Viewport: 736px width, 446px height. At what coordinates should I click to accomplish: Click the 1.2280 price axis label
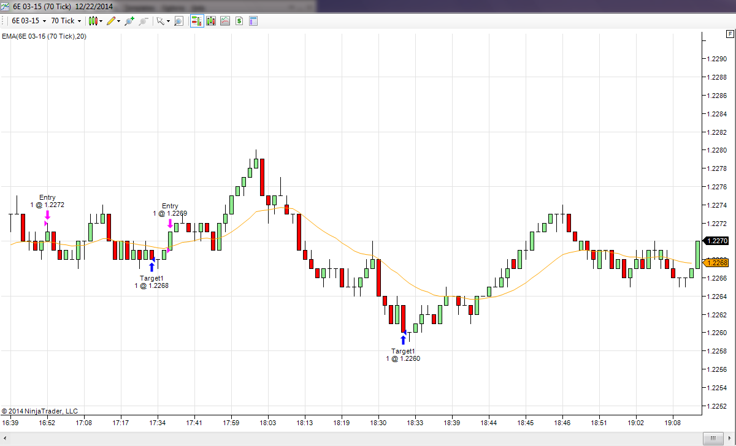tap(717, 150)
